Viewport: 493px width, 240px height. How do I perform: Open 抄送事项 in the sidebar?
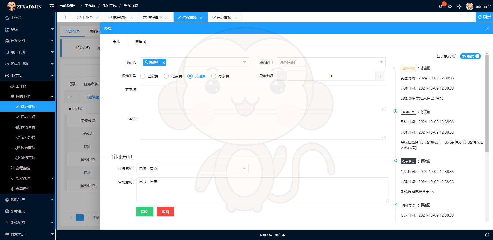pos(27,148)
